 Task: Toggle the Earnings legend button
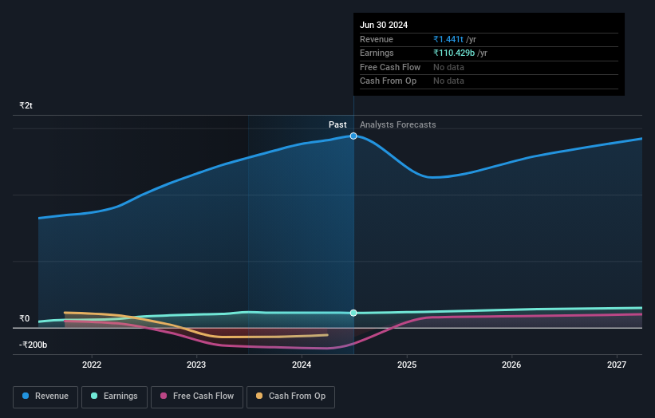pyautogui.click(x=114, y=396)
